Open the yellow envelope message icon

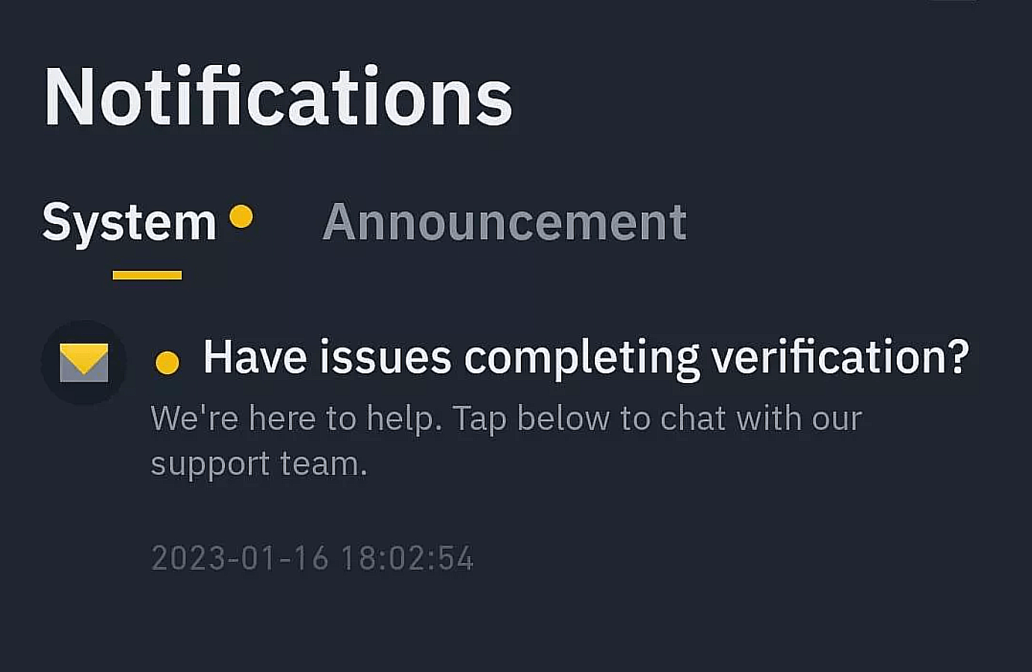pos(84,363)
